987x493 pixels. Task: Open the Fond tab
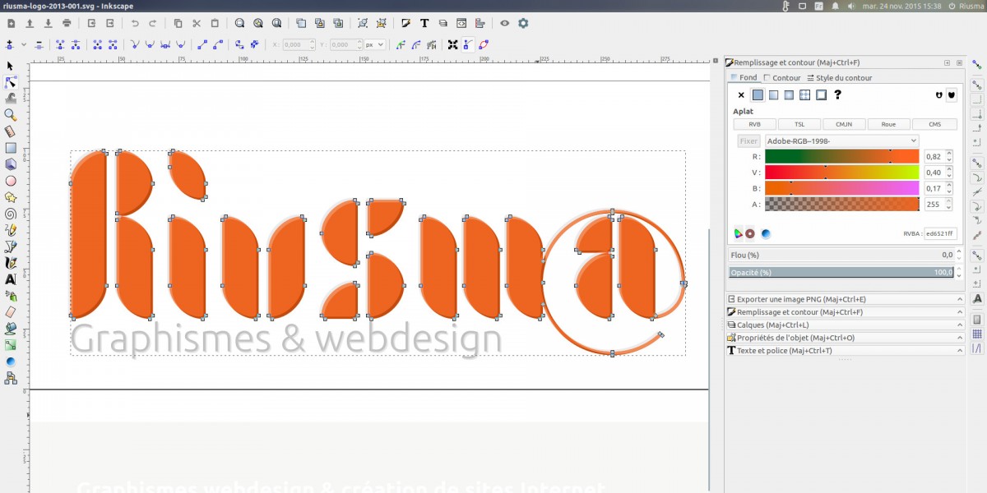tap(744, 77)
